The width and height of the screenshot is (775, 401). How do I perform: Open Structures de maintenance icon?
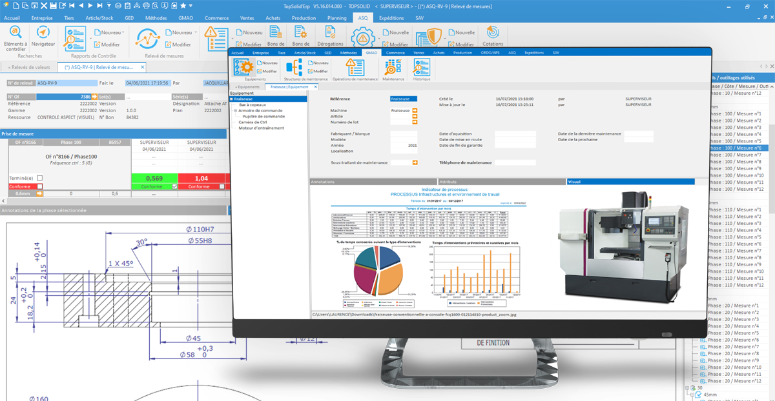pyautogui.click(x=294, y=68)
